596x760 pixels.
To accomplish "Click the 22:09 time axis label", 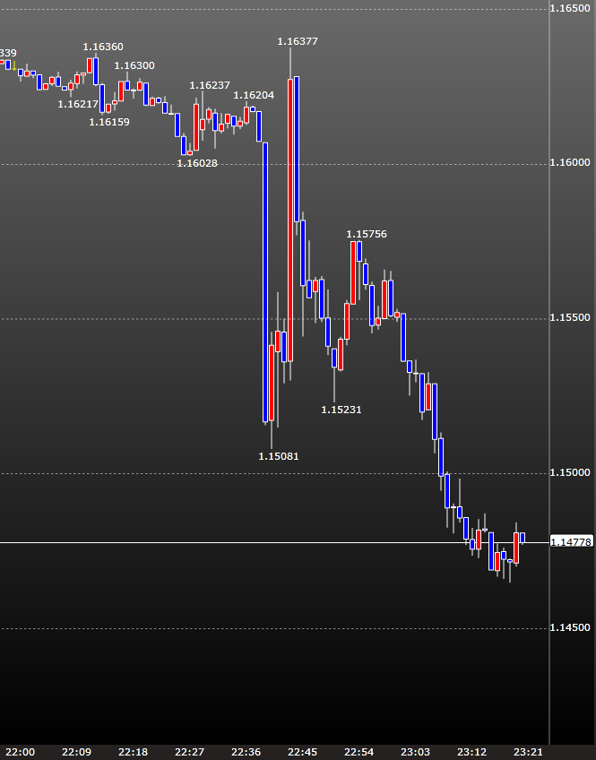I will point(76,752).
